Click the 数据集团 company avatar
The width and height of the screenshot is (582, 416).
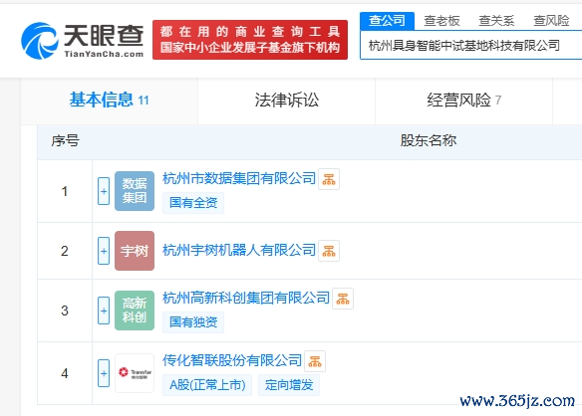click(135, 191)
